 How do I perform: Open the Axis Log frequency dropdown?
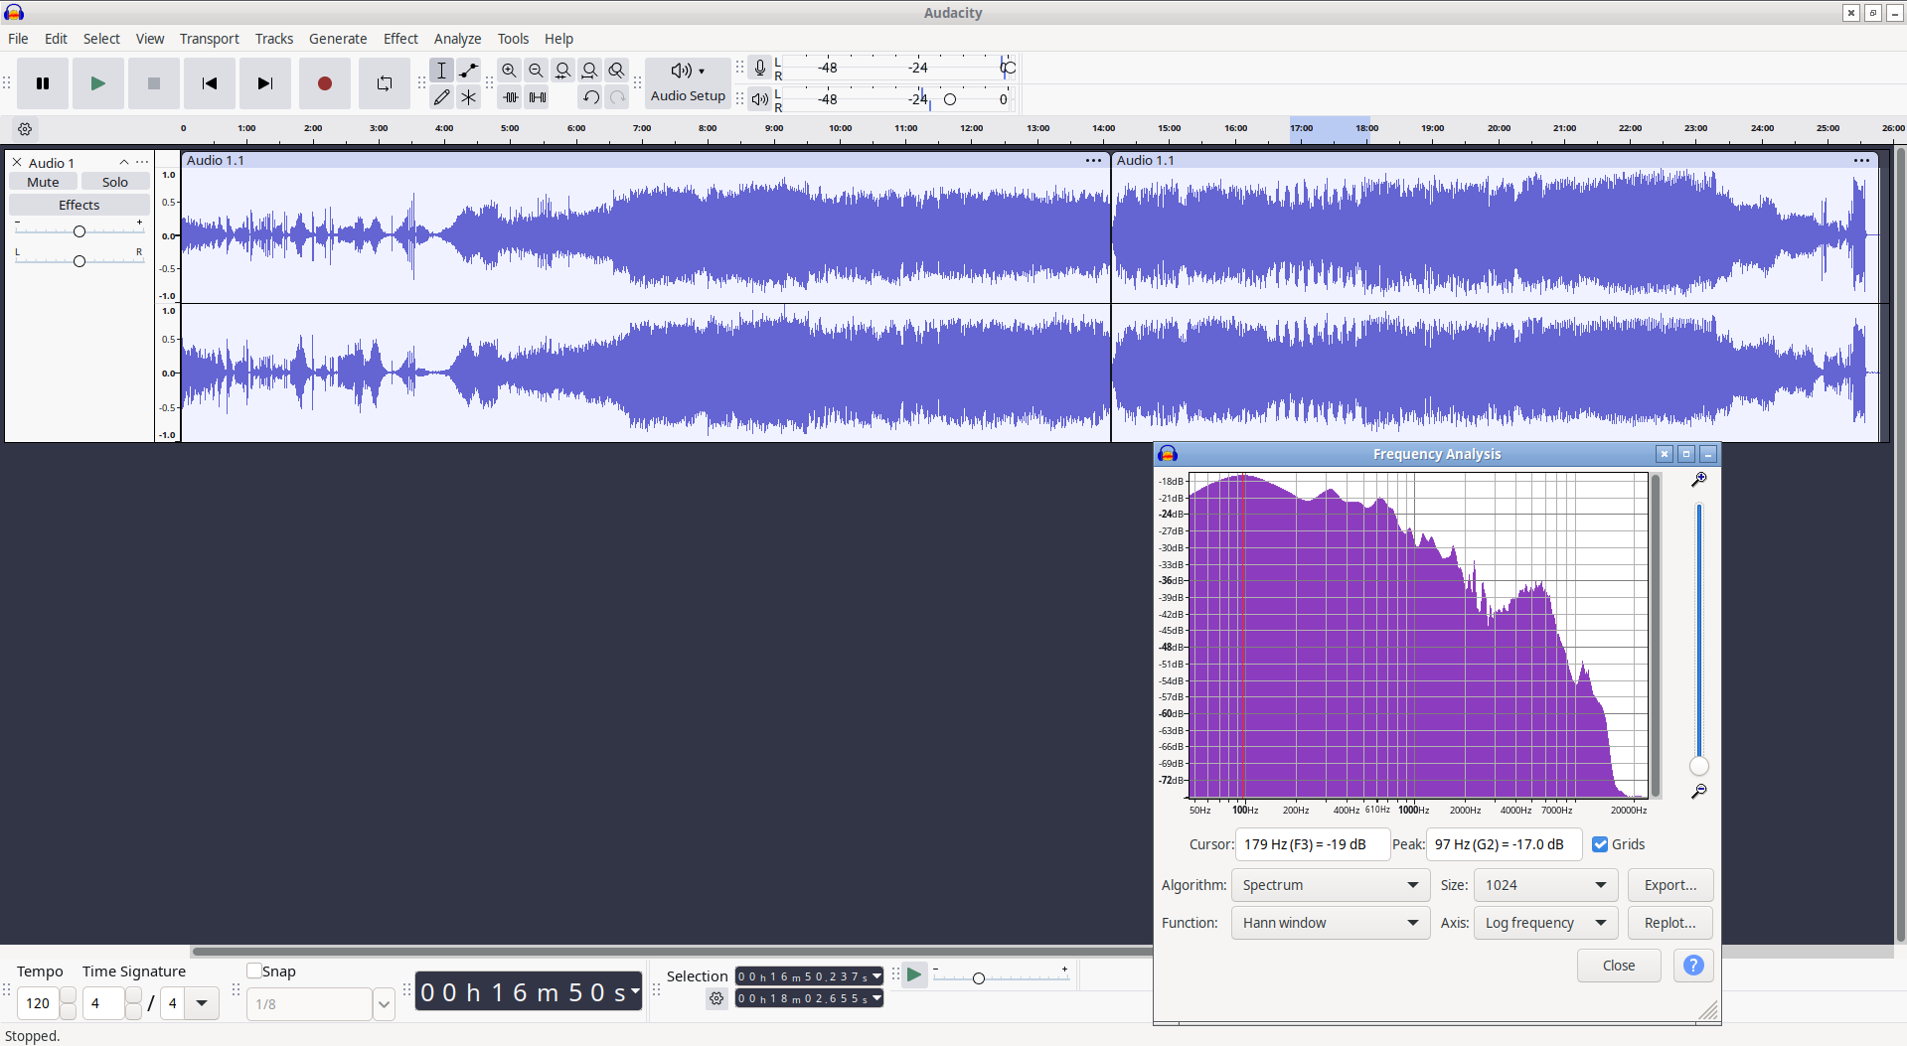[1545, 923]
